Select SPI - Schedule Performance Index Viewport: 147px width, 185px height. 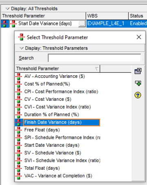[62, 137]
